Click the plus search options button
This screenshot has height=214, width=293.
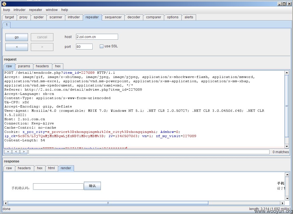coord(8,152)
